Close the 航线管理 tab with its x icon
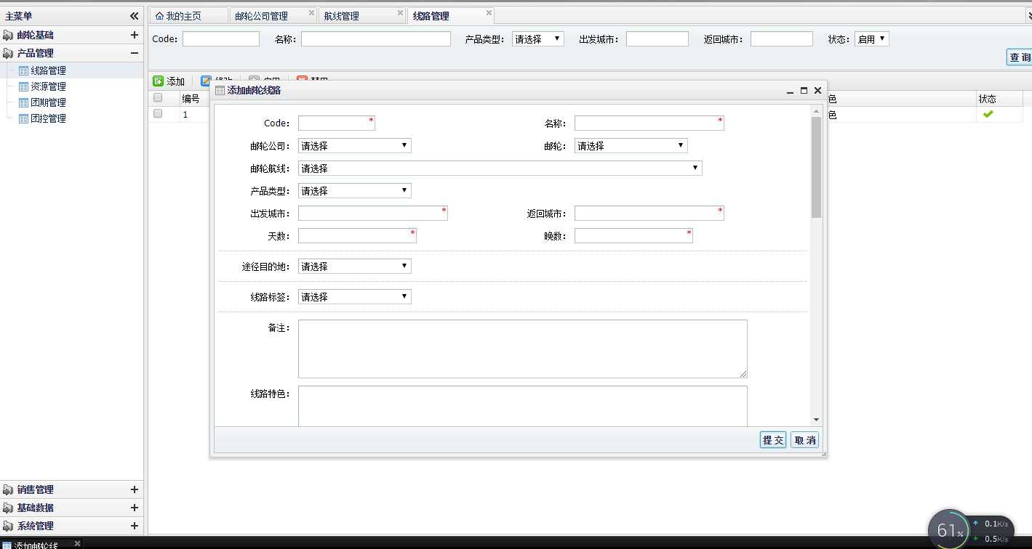Image resolution: width=1032 pixels, height=549 pixels. [400, 12]
